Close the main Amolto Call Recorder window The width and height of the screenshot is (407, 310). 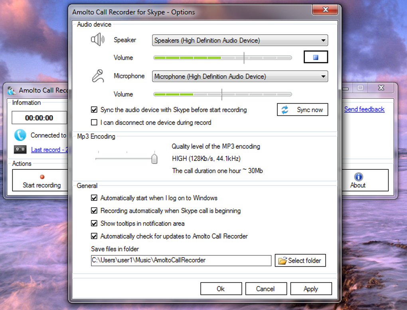pos(381,88)
